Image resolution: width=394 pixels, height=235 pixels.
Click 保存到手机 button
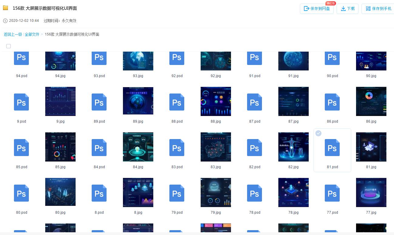[x=378, y=9]
